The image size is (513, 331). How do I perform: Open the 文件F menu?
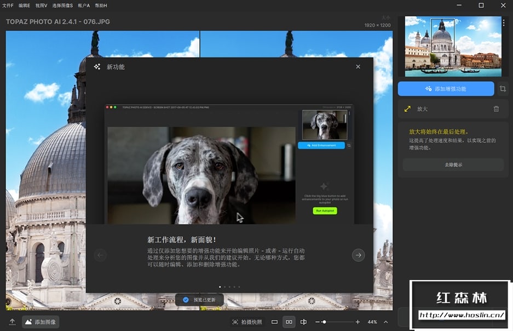[x=8, y=5]
